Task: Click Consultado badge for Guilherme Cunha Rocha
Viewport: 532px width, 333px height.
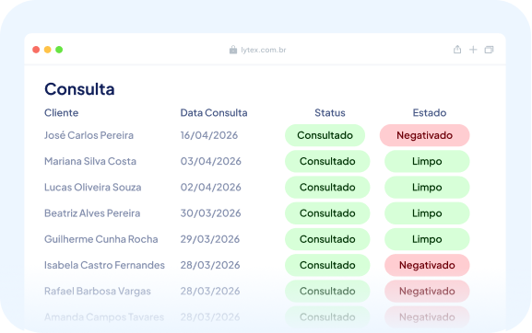Action: pos(327,239)
